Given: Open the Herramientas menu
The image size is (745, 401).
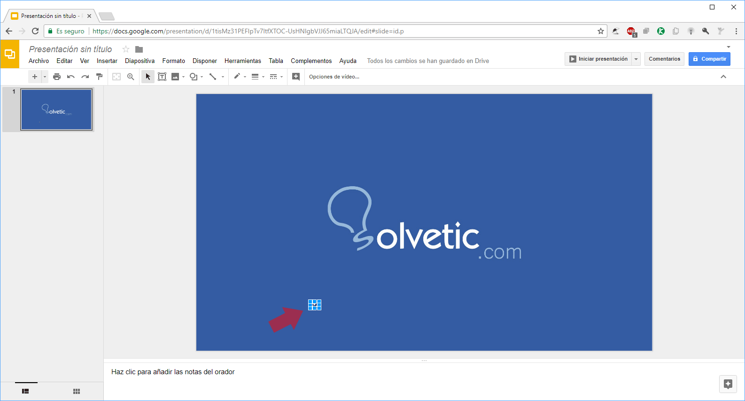Looking at the screenshot, I should click(243, 61).
